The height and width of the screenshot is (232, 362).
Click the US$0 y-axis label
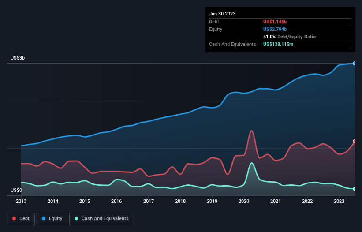[x=16, y=190]
